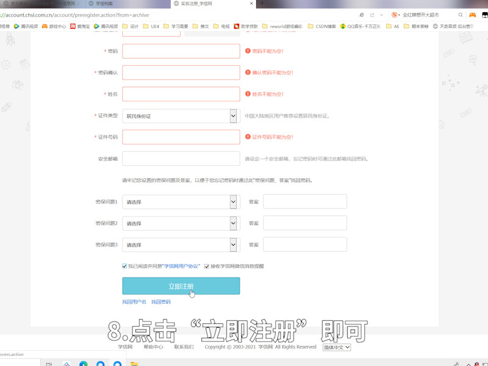Click inside the 安全邮箱 input field
The height and width of the screenshot is (366, 488).
point(180,158)
